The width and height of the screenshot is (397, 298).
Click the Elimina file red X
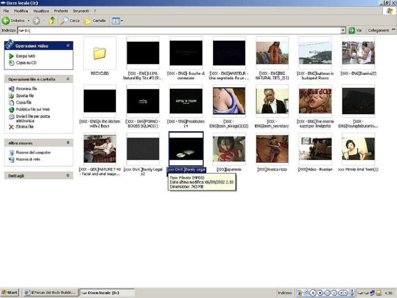pyautogui.click(x=12, y=127)
